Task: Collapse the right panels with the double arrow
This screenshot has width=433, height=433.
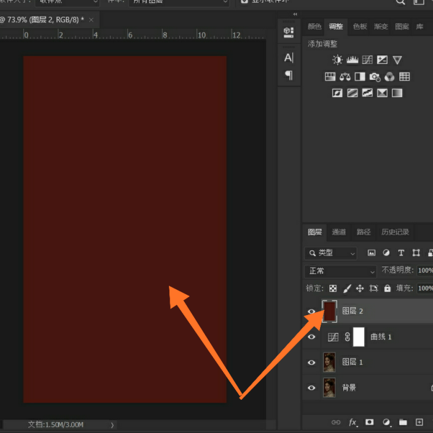Action: tap(295, 14)
